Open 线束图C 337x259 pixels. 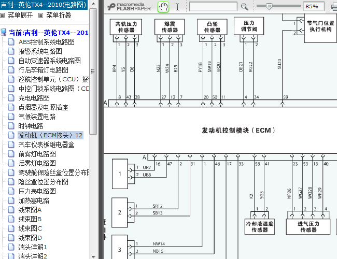coord(30,228)
